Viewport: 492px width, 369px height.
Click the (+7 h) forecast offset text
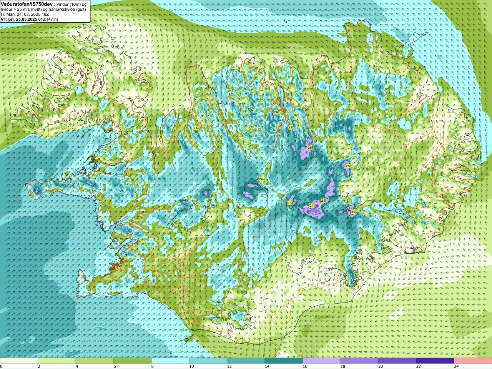[52, 19]
